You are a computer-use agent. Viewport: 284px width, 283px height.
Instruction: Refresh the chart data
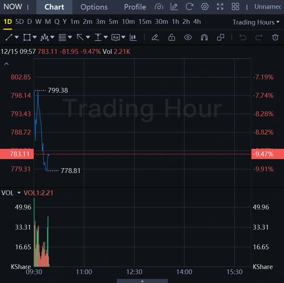(190, 7)
